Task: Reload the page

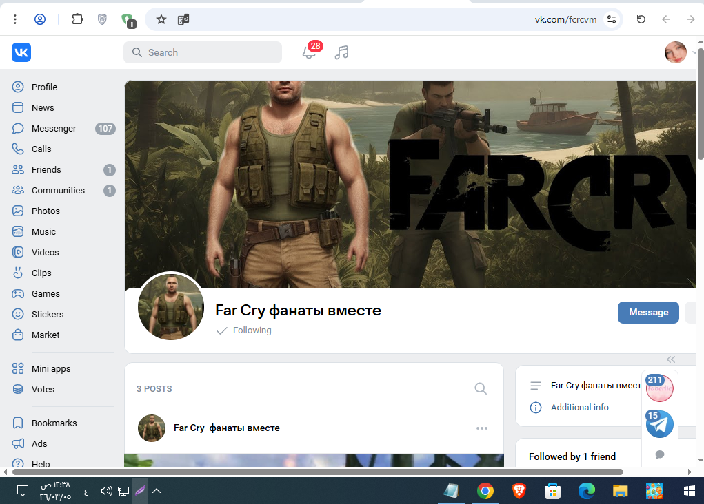Action: [641, 19]
